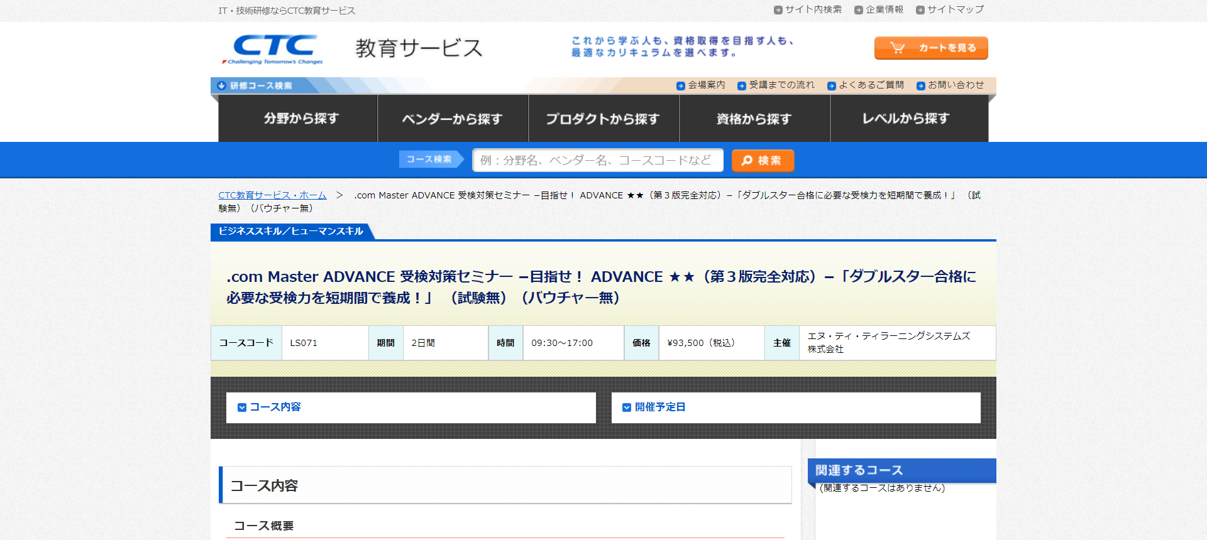Click the 教育サービス site title
The height and width of the screenshot is (540, 1207).
(419, 48)
